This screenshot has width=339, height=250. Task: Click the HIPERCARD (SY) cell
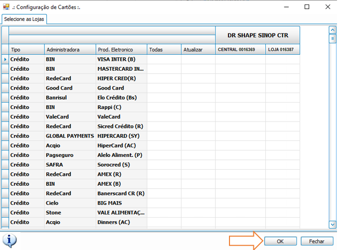(x=121, y=136)
